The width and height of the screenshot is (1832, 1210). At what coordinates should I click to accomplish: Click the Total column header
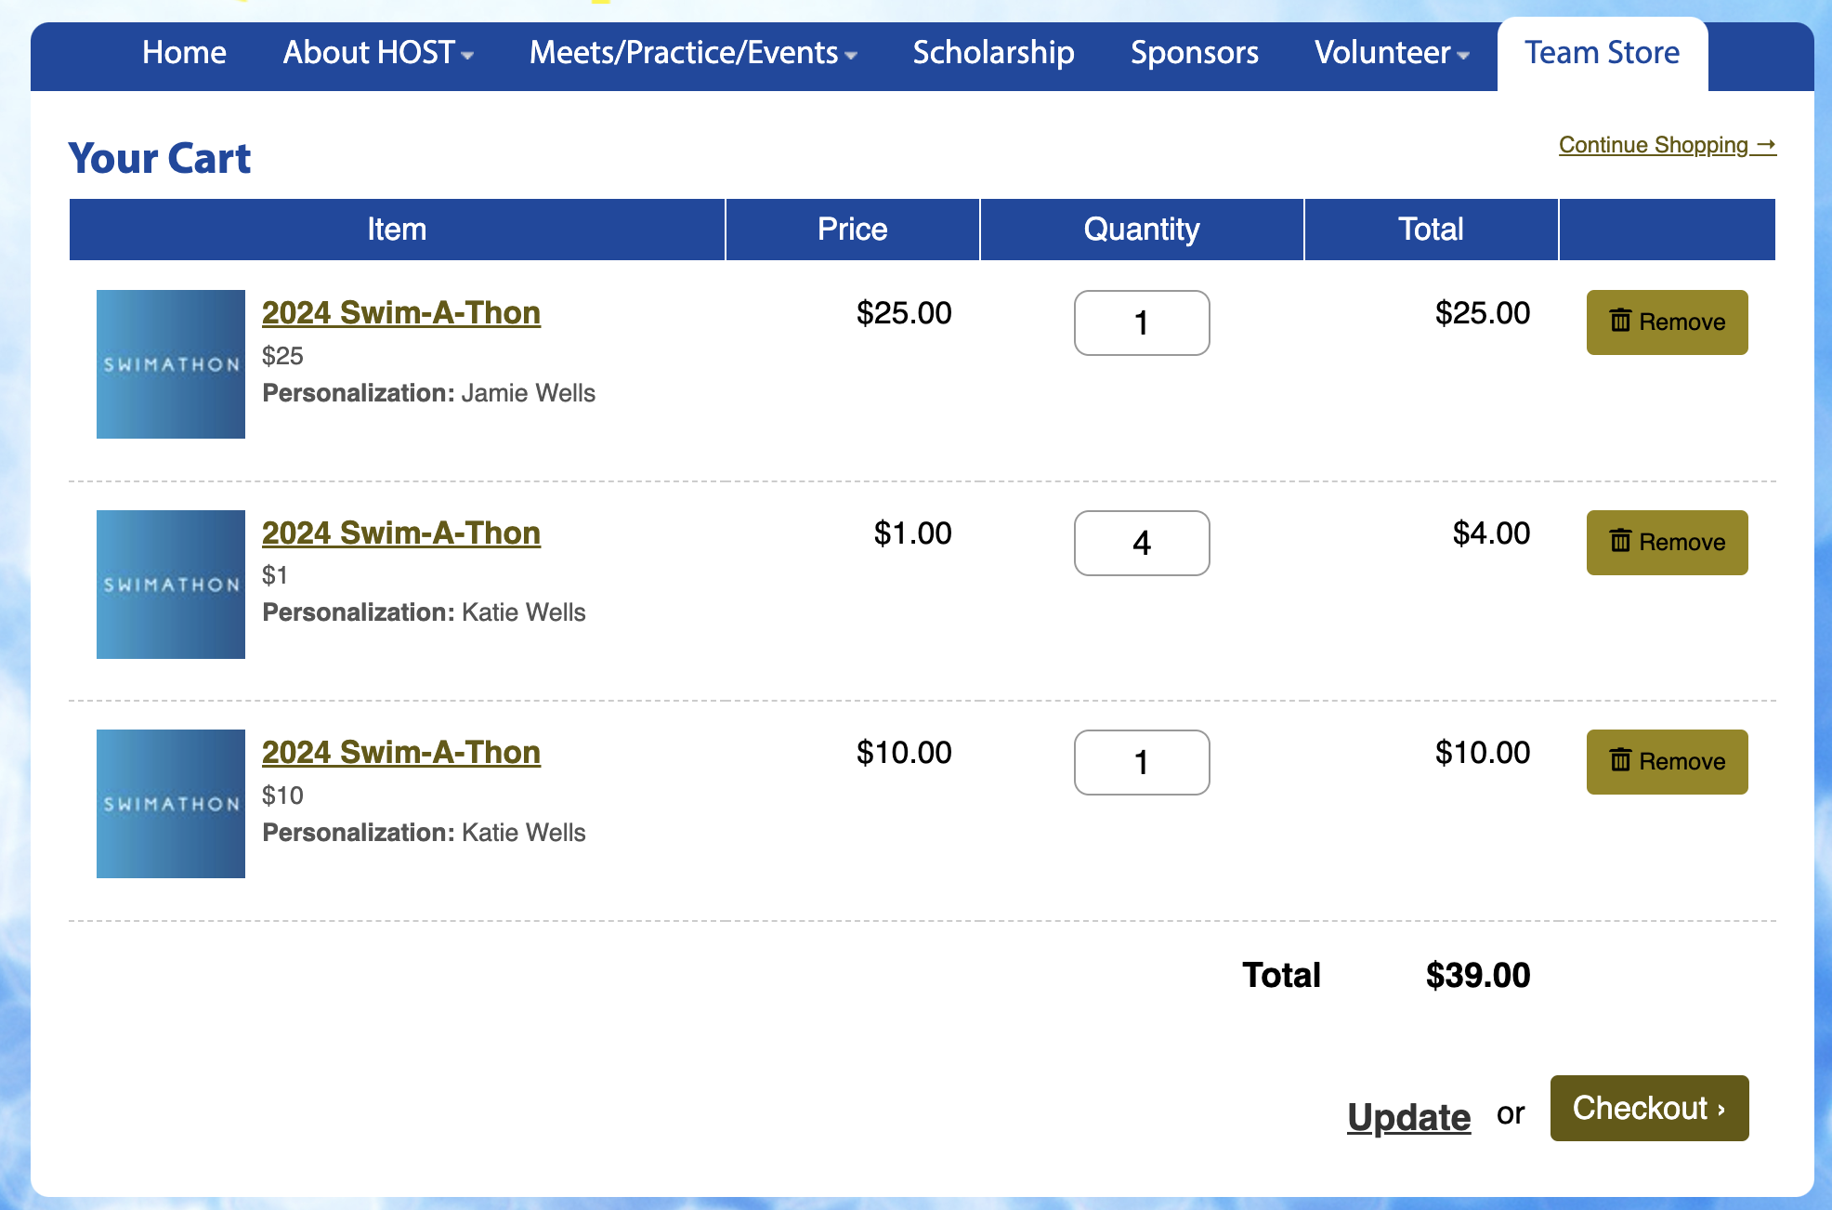pyautogui.click(x=1431, y=230)
